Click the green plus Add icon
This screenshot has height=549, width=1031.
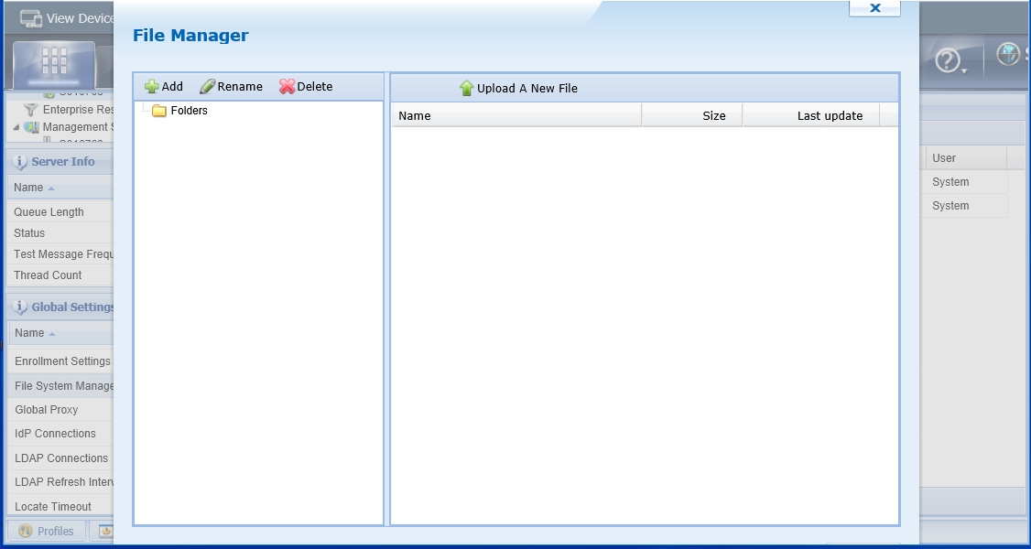tap(152, 87)
